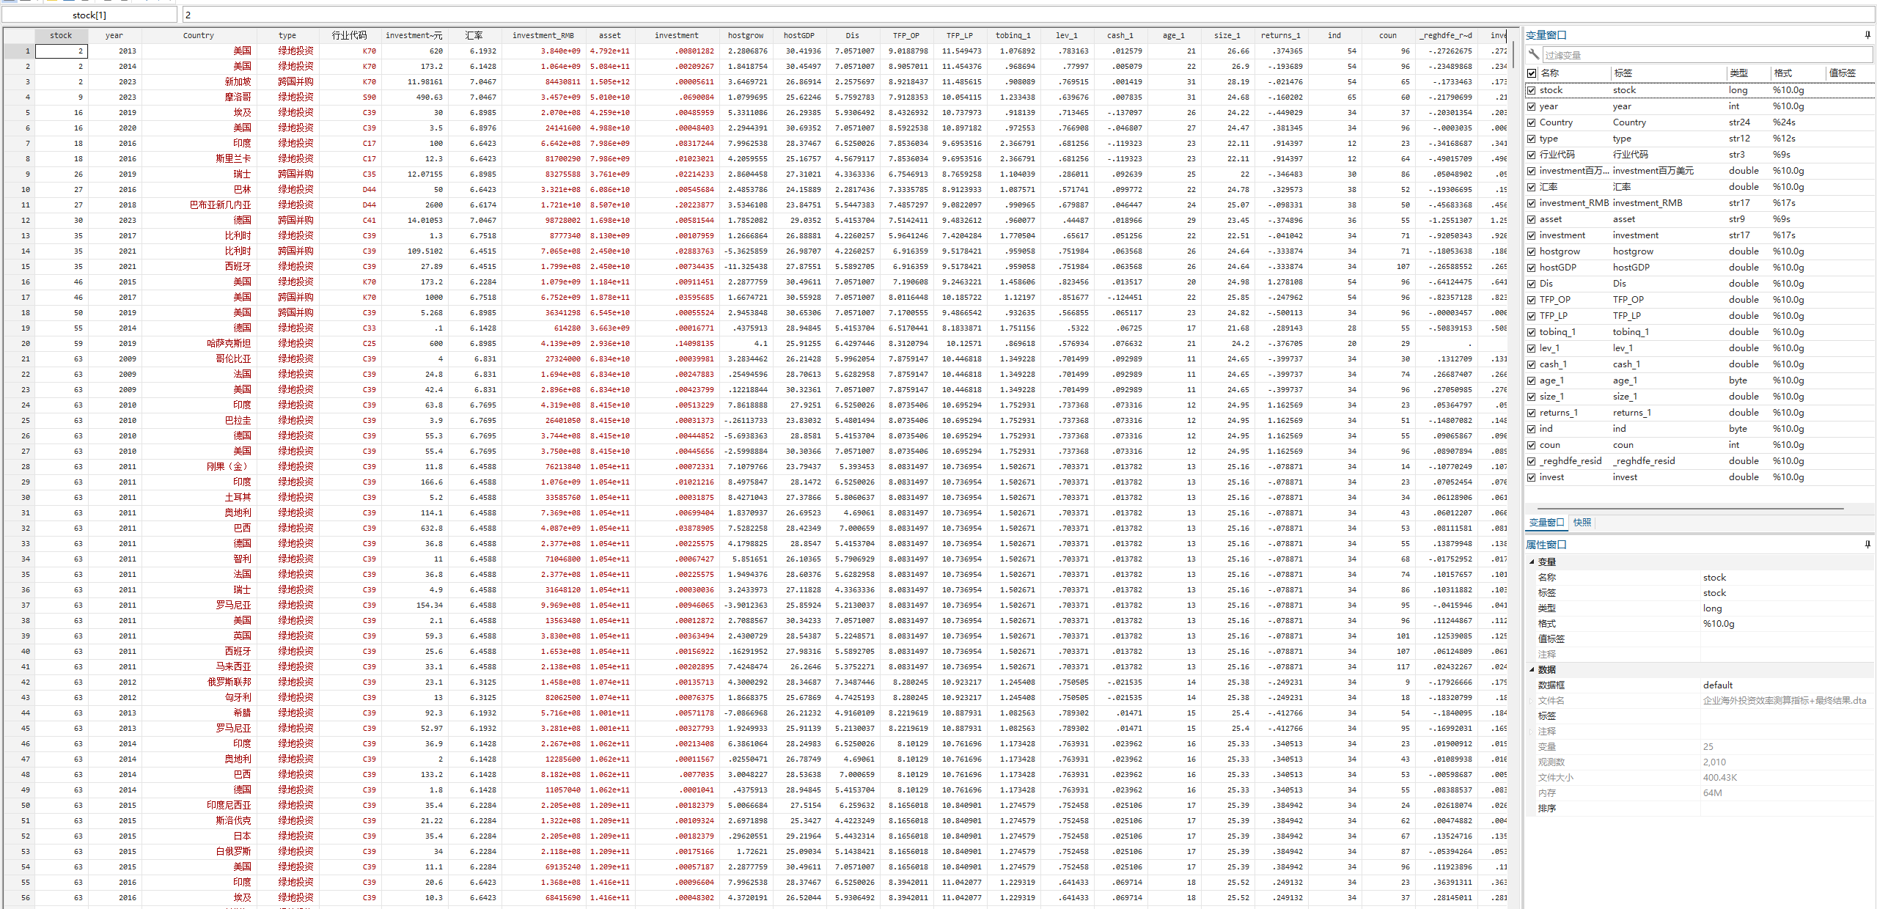Sort variables by 类型 column header
This screenshot has width=1877, height=909.
pos(1738,73)
